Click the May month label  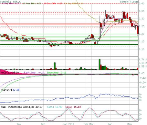click(x=130, y=124)
